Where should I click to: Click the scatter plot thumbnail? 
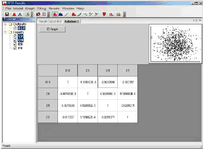[x=175, y=43]
